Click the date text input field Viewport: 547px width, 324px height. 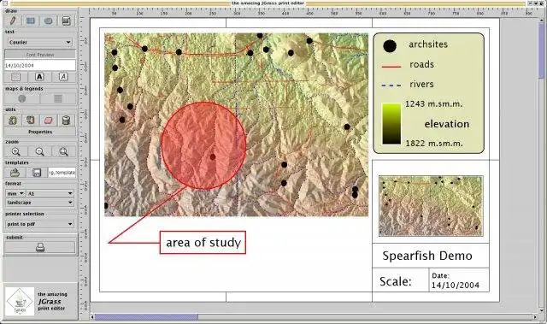point(40,65)
